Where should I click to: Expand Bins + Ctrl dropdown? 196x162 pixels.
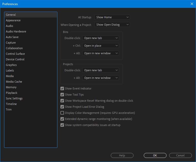pyautogui.click(x=101, y=46)
